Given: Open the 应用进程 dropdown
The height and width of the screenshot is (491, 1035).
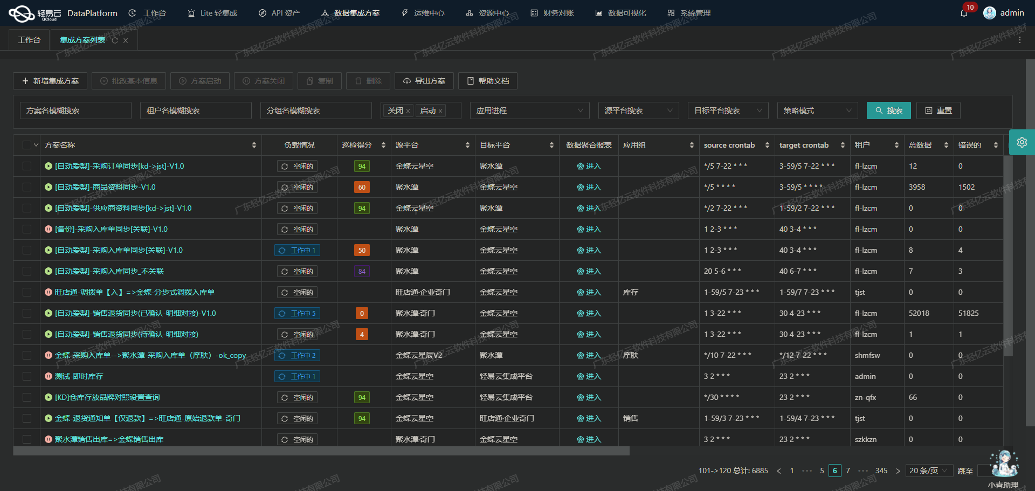Looking at the screenshot, I should tap(529, 110).
